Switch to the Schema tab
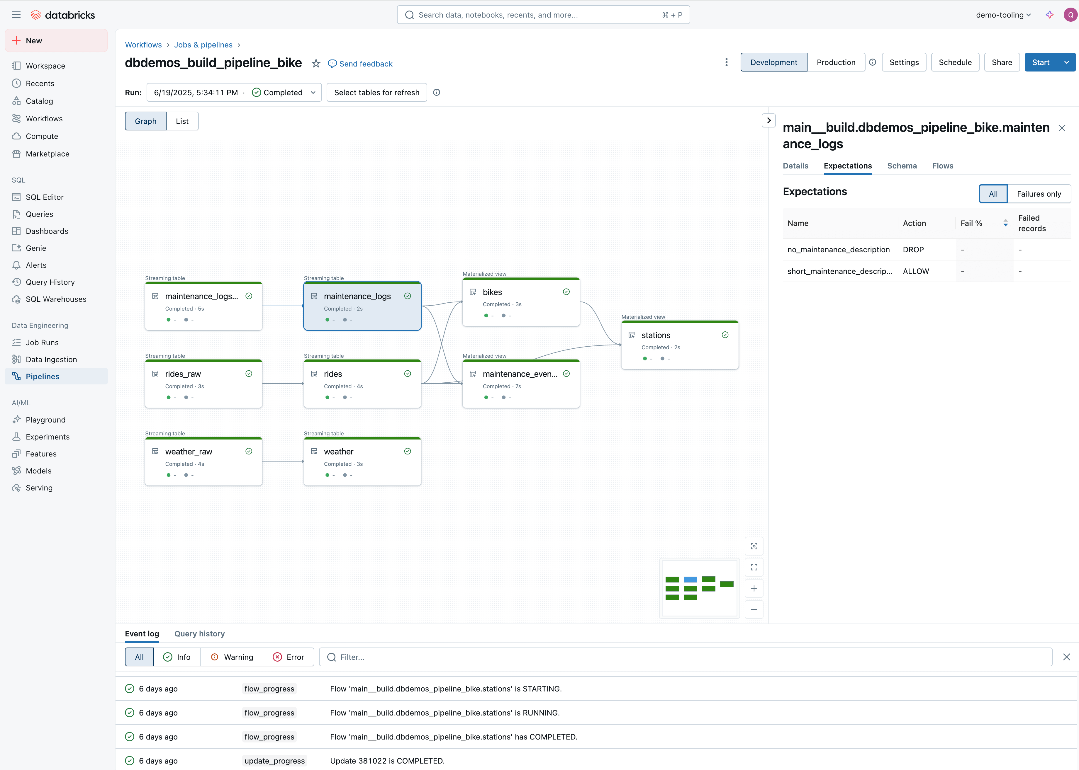The height and width of the screenshot is (770, 1079). click(x=902, y=166)
